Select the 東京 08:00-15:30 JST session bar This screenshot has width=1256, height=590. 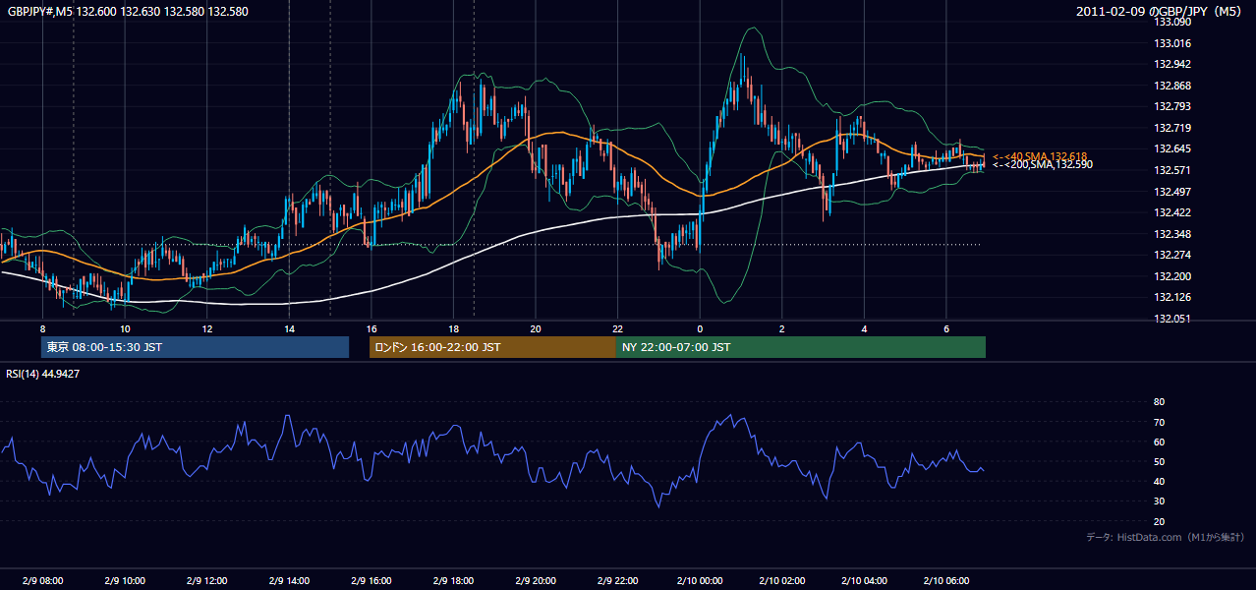tap(195, 347)
